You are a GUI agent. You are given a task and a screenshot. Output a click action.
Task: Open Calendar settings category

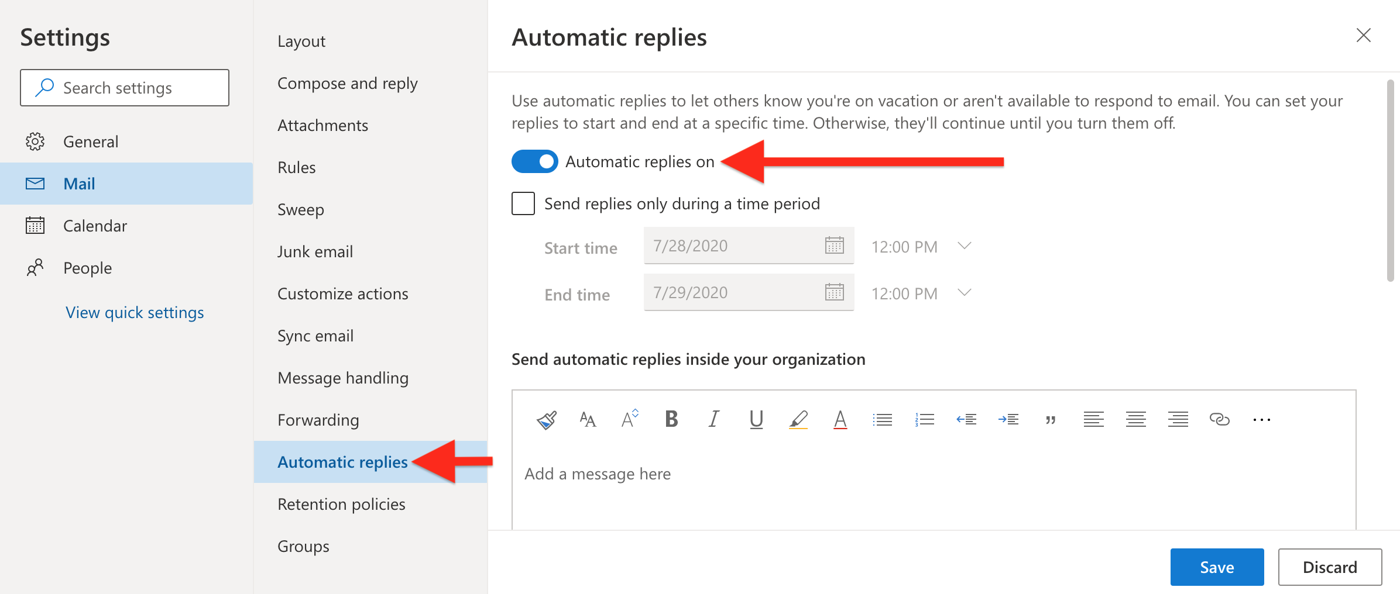coord(126,226)
